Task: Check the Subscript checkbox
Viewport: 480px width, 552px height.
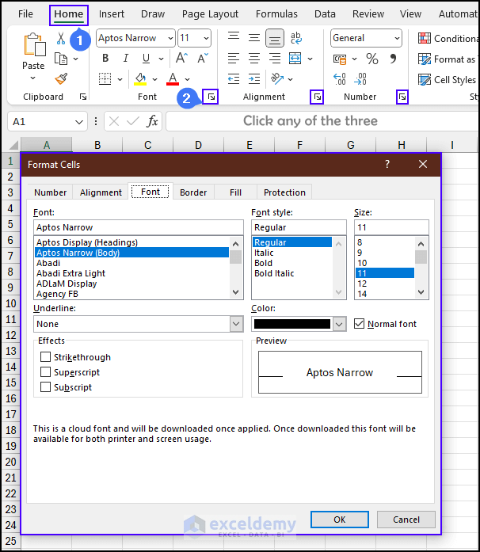Action: (45, 387)
